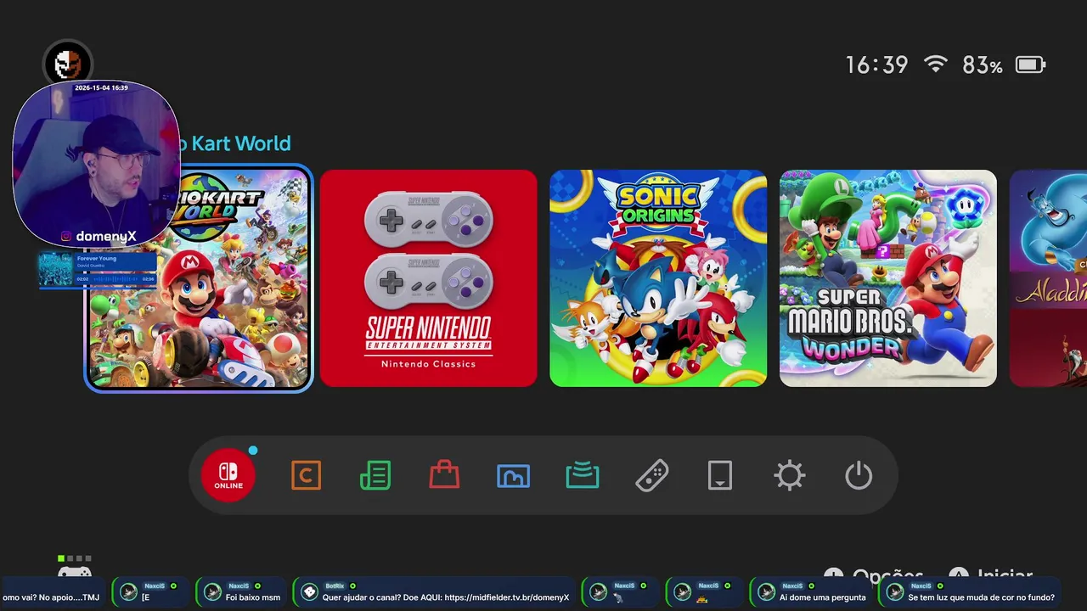This screenshot has width=1087, height=611.
Task: Click 'Se tem luz que muda de cor' message
Action: pyautogui.click(x=969, y=592)
